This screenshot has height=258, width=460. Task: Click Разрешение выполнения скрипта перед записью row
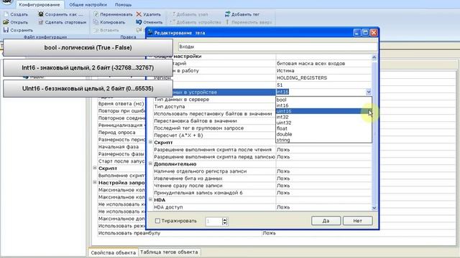[x=262, y=157]
